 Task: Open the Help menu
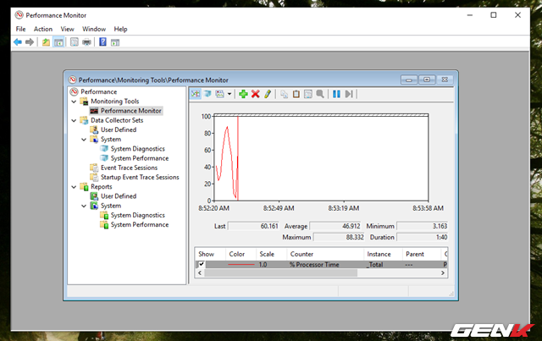120,29
